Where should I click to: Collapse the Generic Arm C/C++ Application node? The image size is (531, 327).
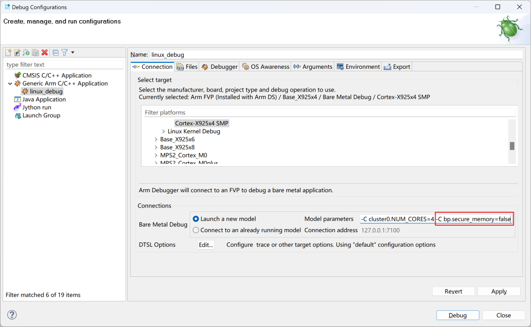[10, 84]
